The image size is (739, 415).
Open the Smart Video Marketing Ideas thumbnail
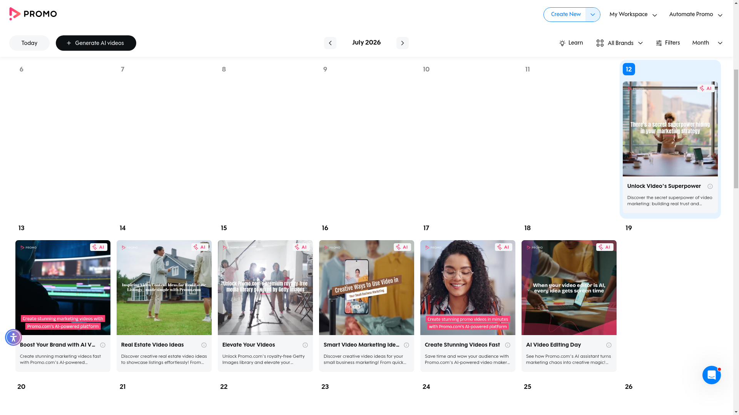coord(366,287)
